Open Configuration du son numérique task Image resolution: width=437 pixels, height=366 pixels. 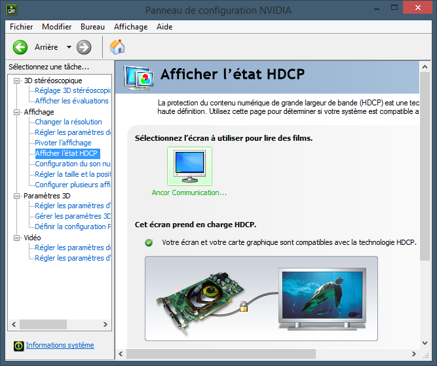click(x=73, y=164)
